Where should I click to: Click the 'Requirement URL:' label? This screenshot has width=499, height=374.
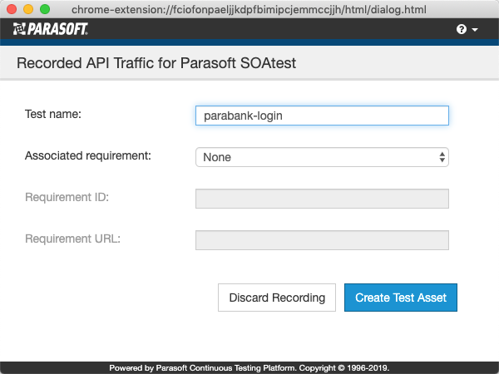[x=73, y=239]
